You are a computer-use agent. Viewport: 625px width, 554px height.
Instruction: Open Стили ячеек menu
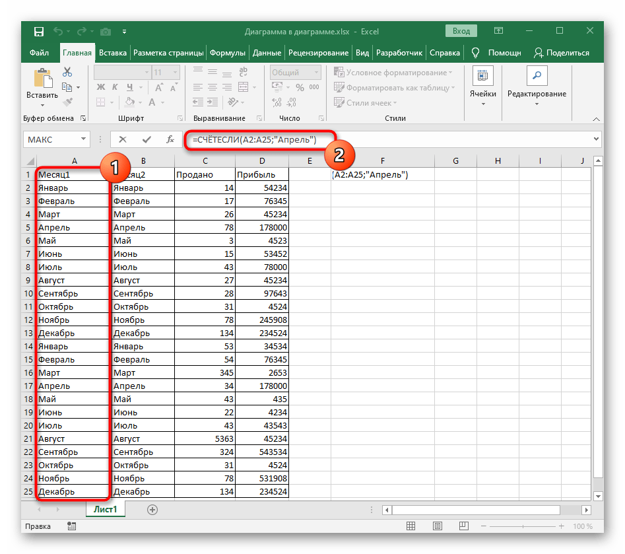[365, 103]
